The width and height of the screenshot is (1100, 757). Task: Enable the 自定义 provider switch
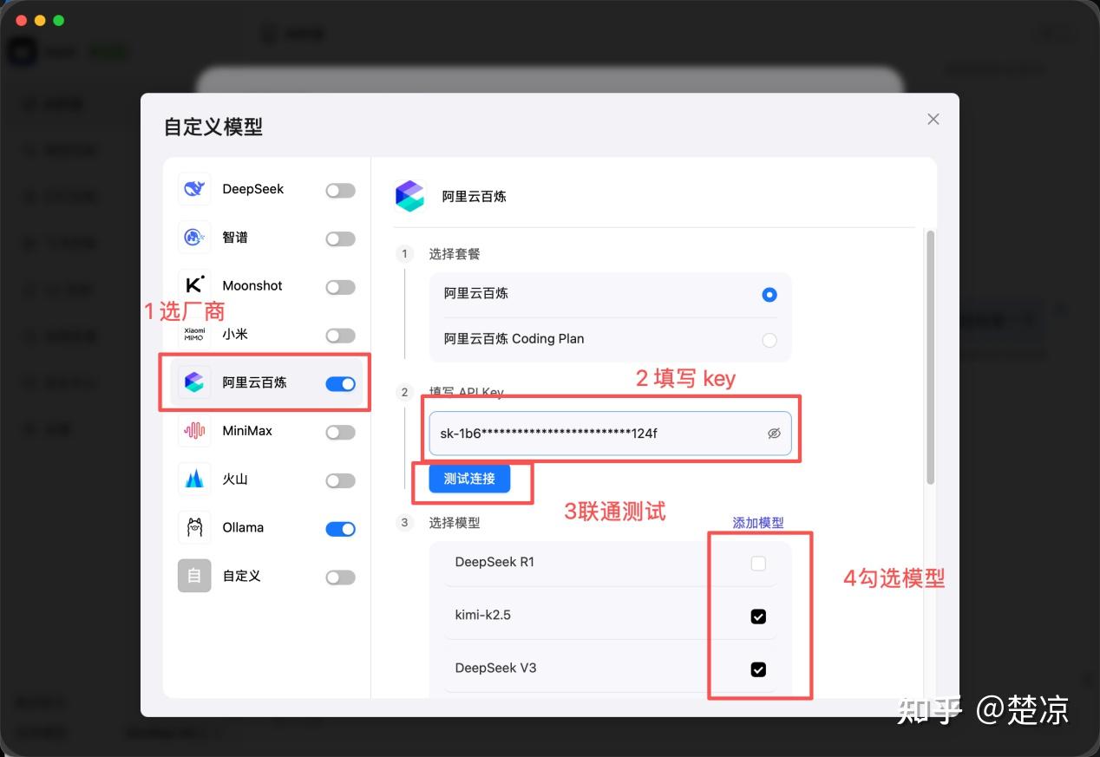click(340, 578)
